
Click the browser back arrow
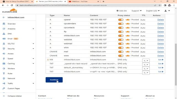pyautogui.click(x=3, y=5)
